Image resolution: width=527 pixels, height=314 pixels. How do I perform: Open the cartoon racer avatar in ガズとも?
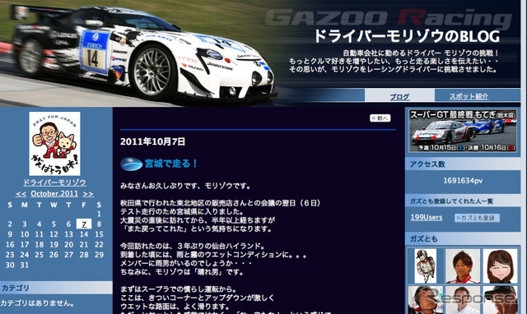pyautogui.click(x=425, y=266)
